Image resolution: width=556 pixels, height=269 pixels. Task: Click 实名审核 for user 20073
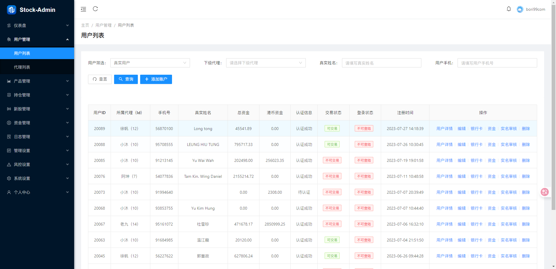tap(509, 192)
